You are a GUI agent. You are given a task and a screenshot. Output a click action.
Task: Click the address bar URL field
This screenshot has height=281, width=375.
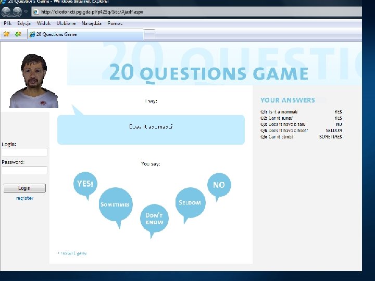tap(196, 11)
